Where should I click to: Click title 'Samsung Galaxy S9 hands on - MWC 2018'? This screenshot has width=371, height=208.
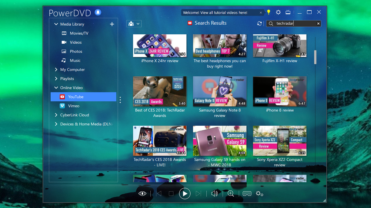tap(220, 162)
